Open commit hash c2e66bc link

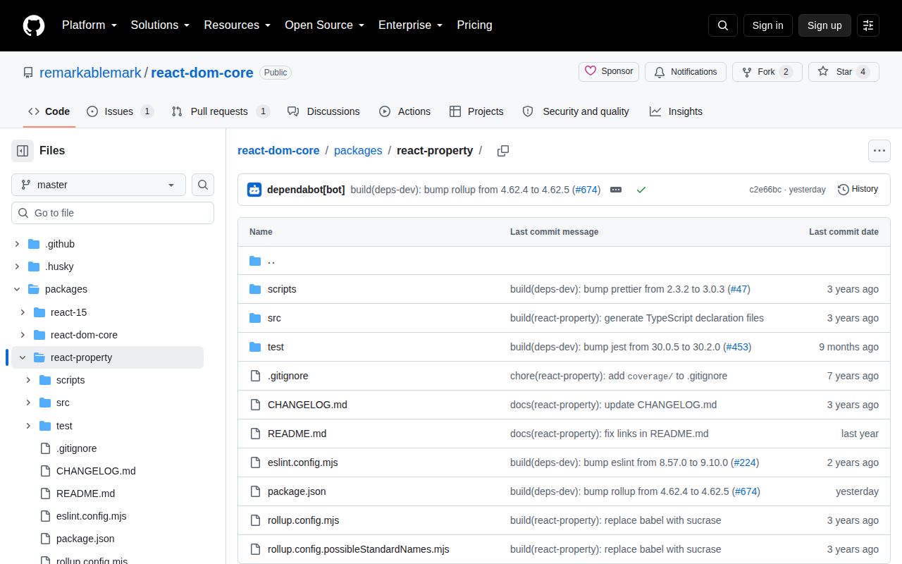[765, 190]
